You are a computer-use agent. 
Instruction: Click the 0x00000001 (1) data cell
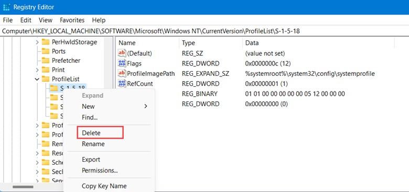[266, 84]
